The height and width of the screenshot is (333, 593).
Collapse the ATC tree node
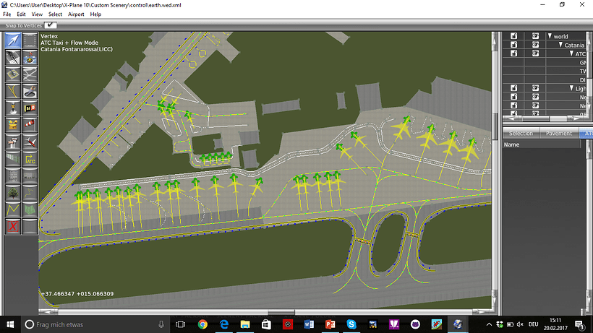[572, 53]
